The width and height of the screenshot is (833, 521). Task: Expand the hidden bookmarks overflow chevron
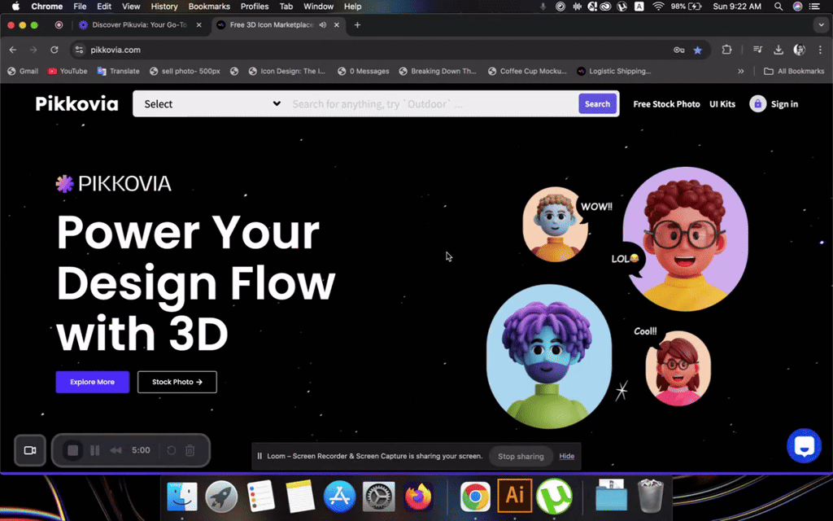coord(741,71)
